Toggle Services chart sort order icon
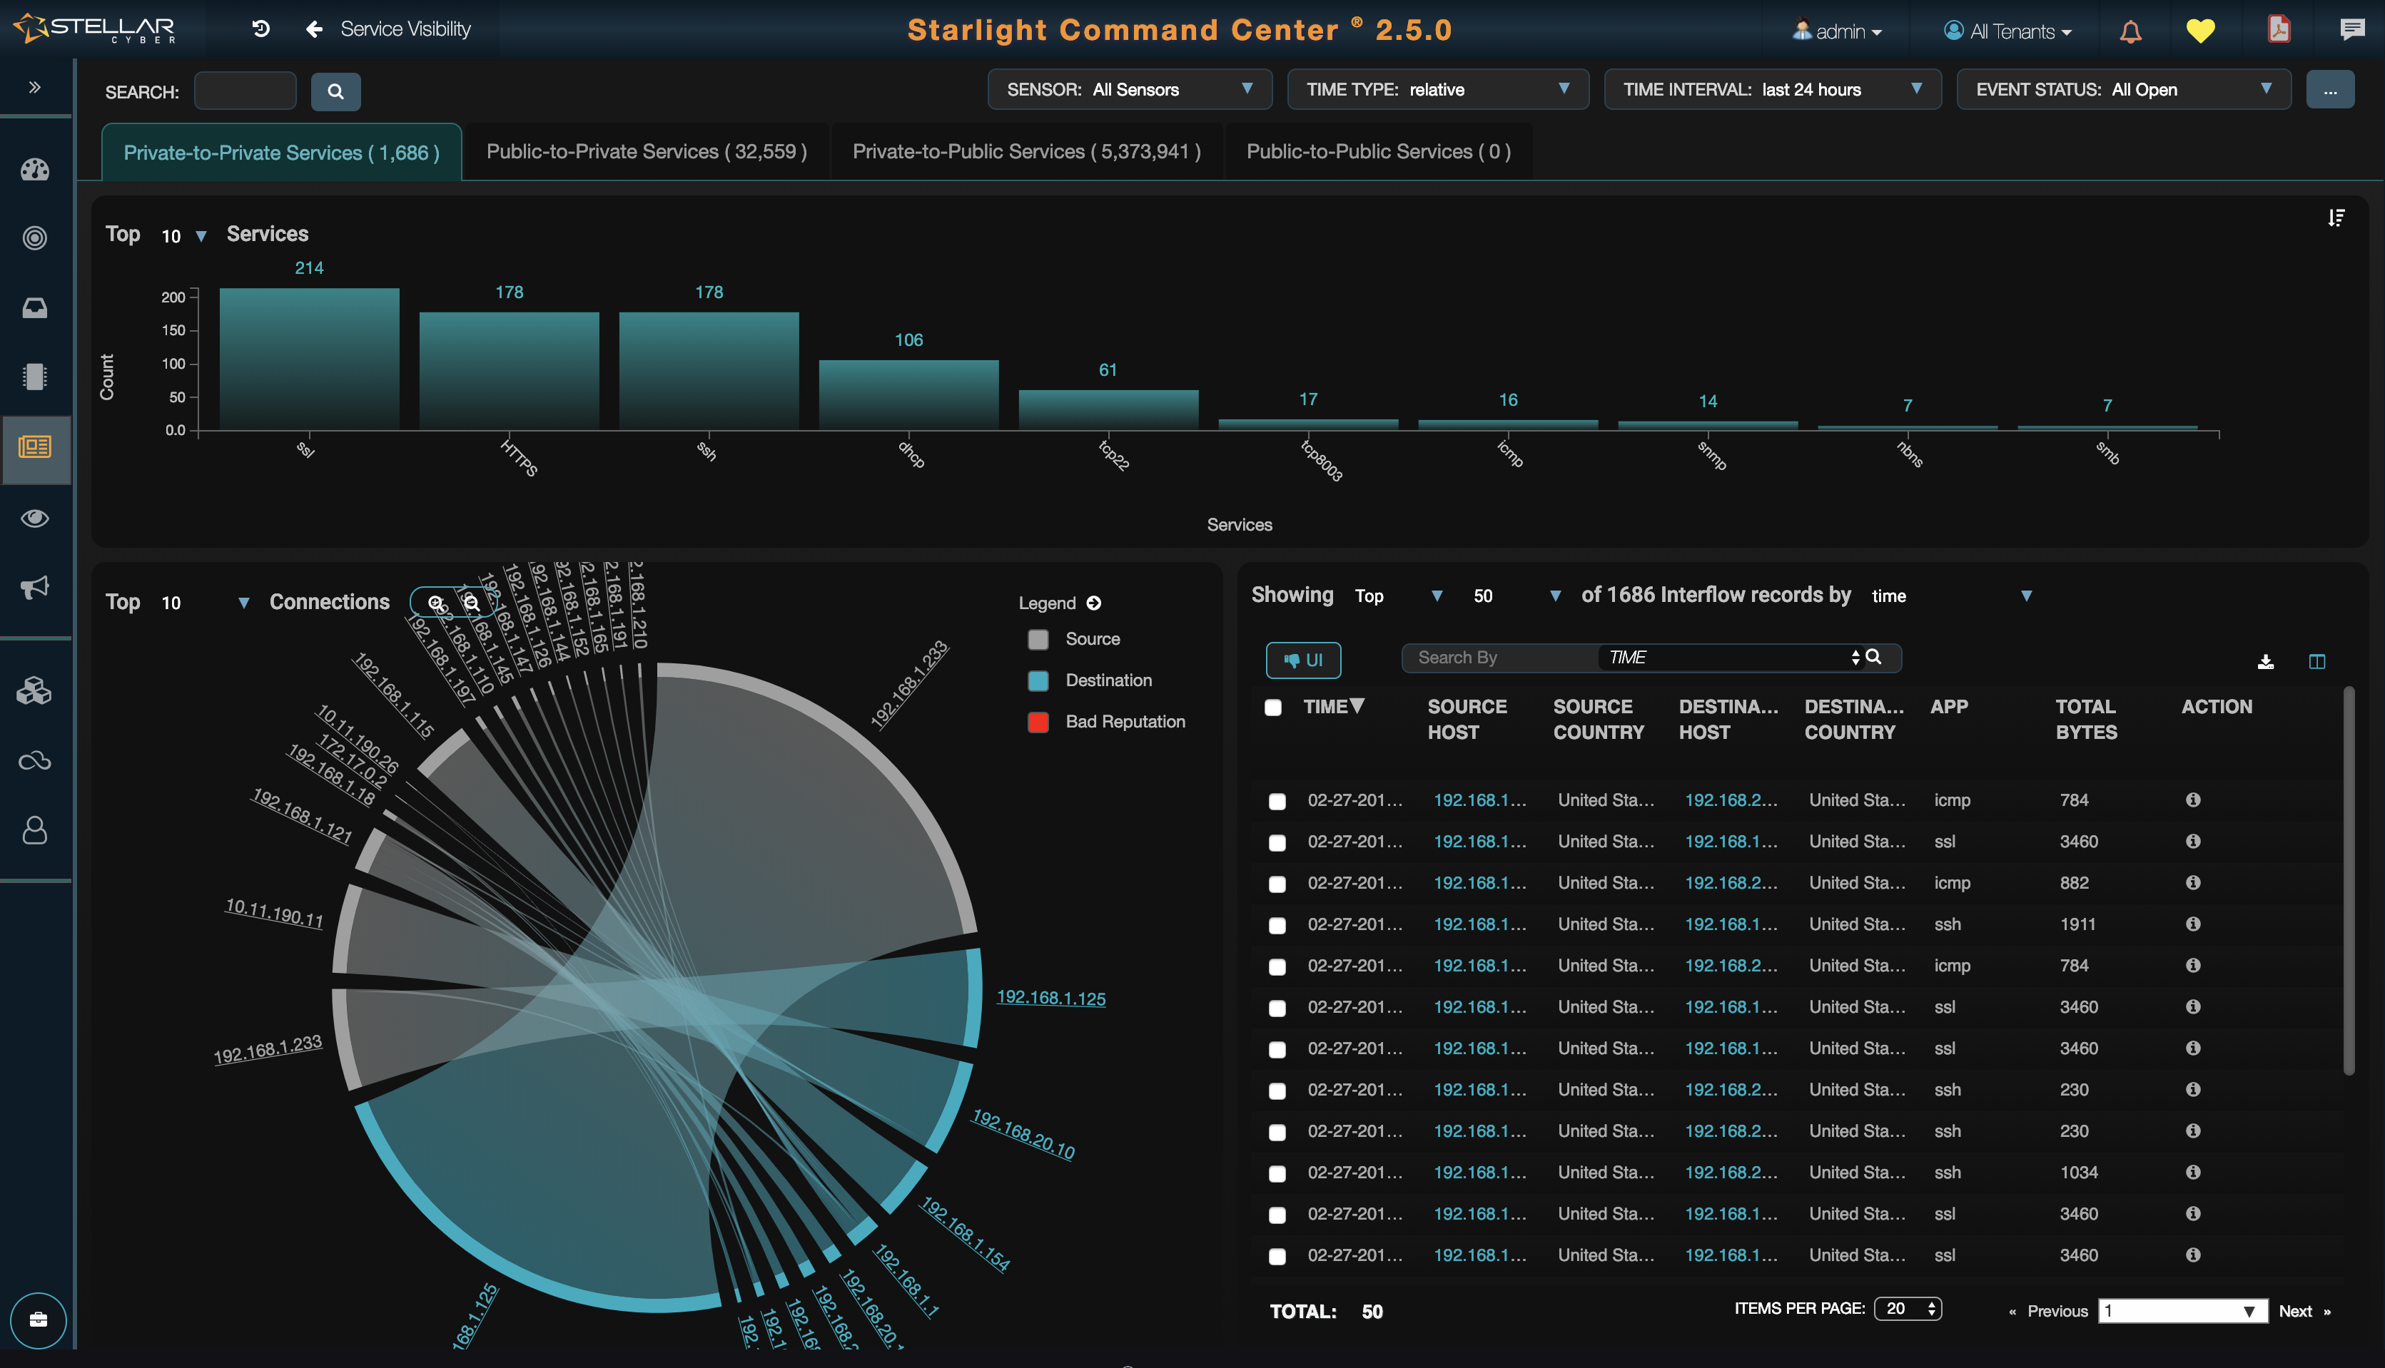This screenshot has height=1368, width=2385. [x=2336, y=218]
